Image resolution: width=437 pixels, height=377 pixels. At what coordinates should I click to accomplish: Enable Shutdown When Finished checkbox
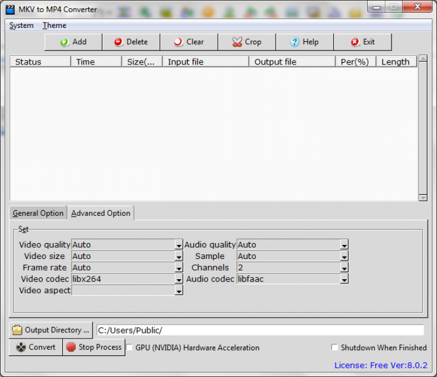334,347
